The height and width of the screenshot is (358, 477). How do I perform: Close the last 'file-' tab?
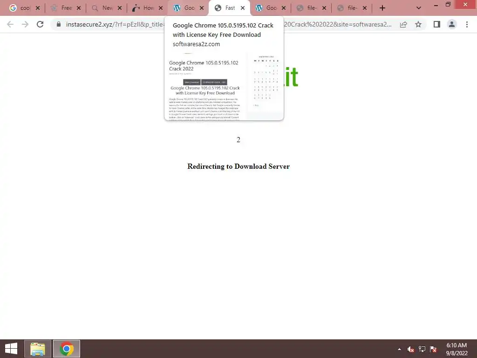tap(365, 8)
